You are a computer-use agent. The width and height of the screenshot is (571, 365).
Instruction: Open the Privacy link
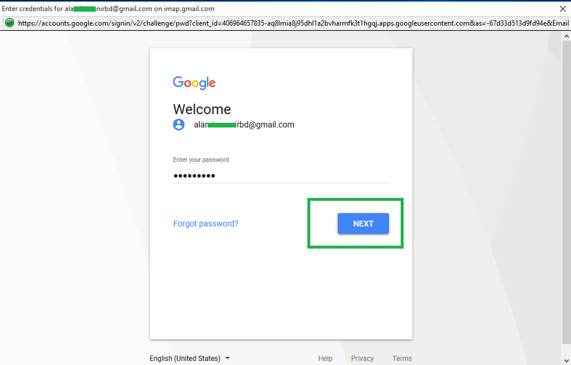(362, 358)
